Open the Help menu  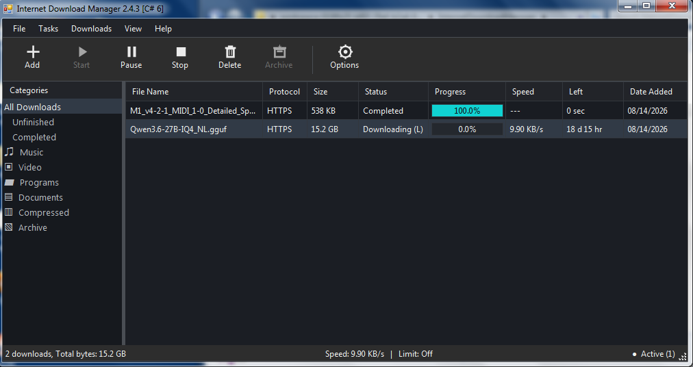coord(163,29)
